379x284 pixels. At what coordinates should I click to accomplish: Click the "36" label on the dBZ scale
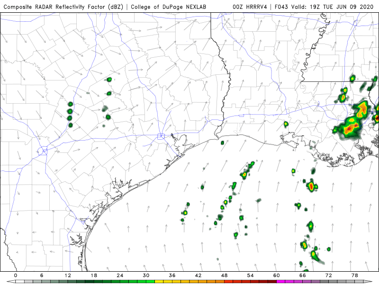pyautogui.click(x=172, y=275)
